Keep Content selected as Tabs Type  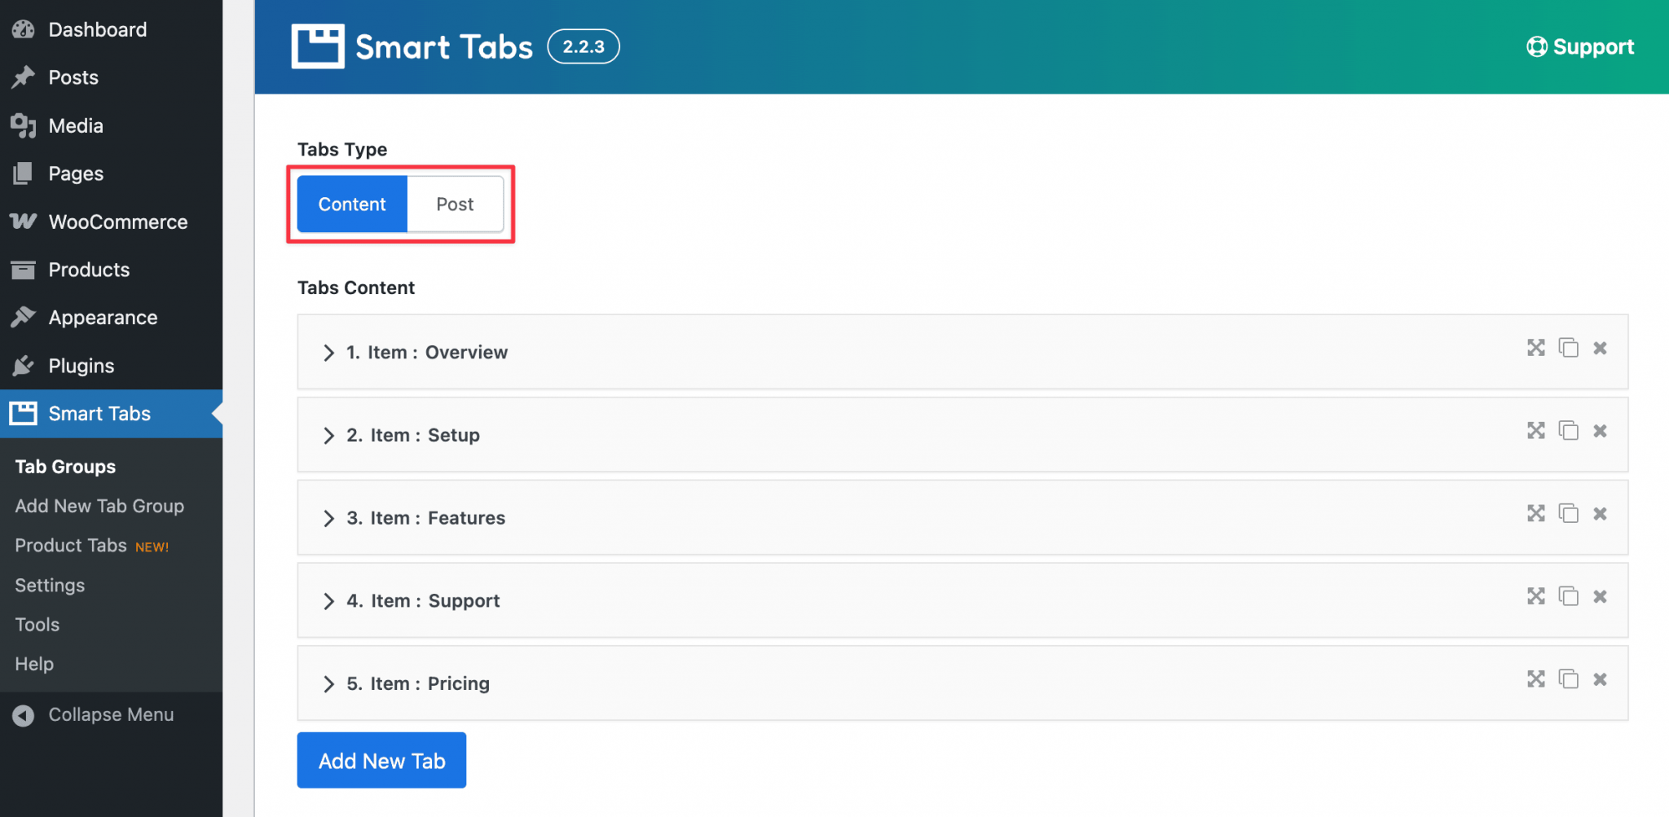(x=351, y=204)
